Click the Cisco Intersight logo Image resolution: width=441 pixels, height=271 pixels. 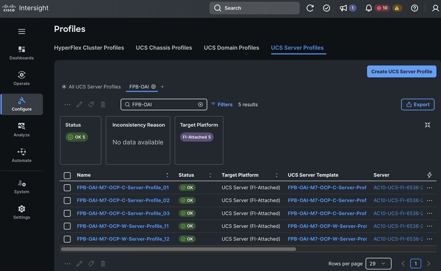pyautogui.click(x=25, y=8)
